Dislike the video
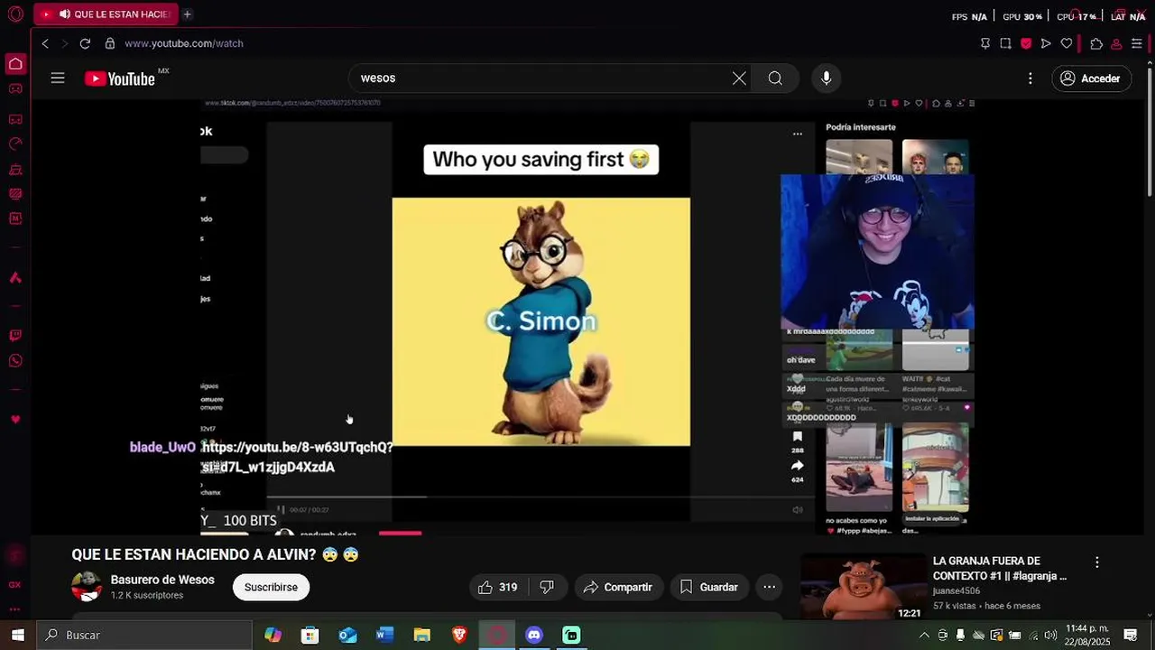1155x650 pixels. click(547, 587)
